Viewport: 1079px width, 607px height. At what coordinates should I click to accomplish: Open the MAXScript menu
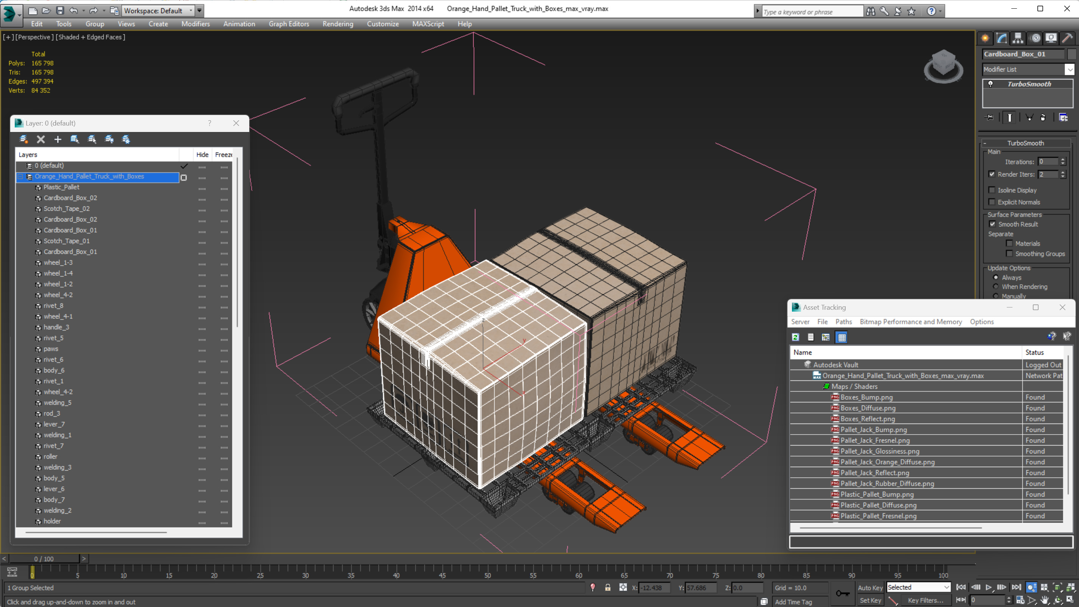428,24
